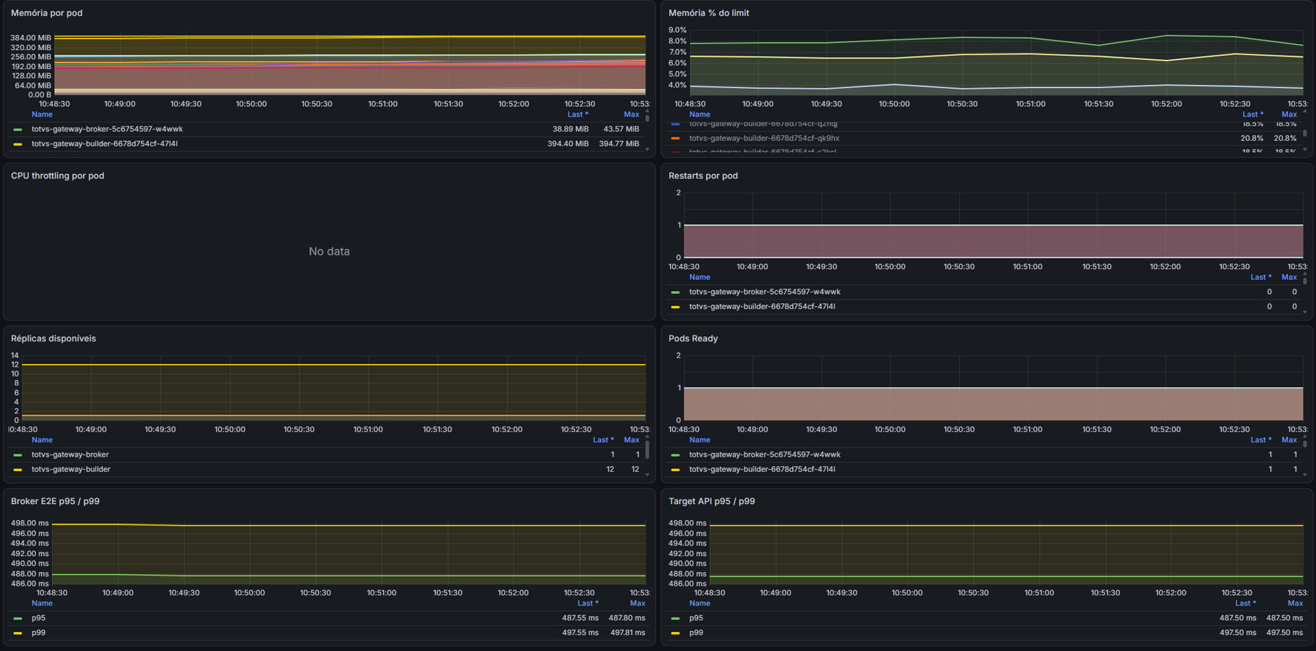Open the 'Réplicas disponíveis' panel title

(x=53, y=338)
